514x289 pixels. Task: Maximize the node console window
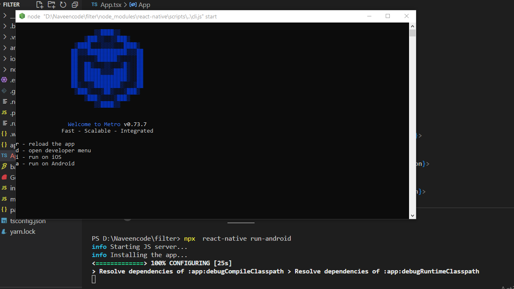click(x=388, y=16)
